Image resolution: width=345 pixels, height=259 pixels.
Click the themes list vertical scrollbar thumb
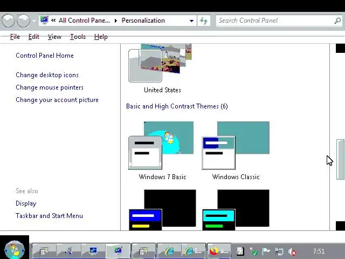[x=340, y=160]
